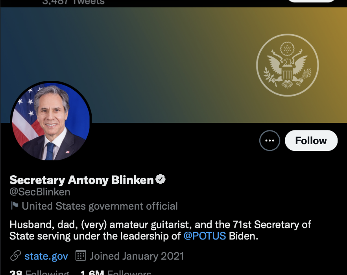Open Antony Blinken's profile picture
Image resolution: width=347 pixels, height=275 pixels.
51,121
